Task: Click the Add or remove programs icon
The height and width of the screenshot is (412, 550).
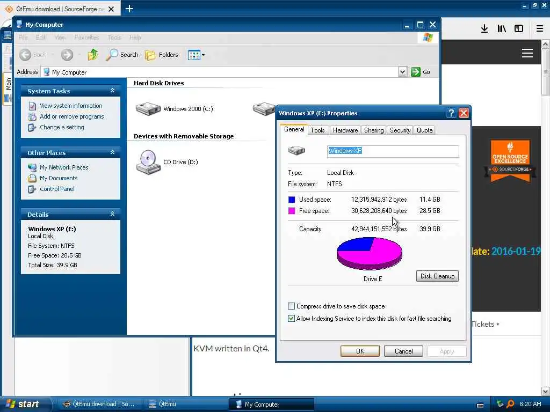Action: coord(32,116)
